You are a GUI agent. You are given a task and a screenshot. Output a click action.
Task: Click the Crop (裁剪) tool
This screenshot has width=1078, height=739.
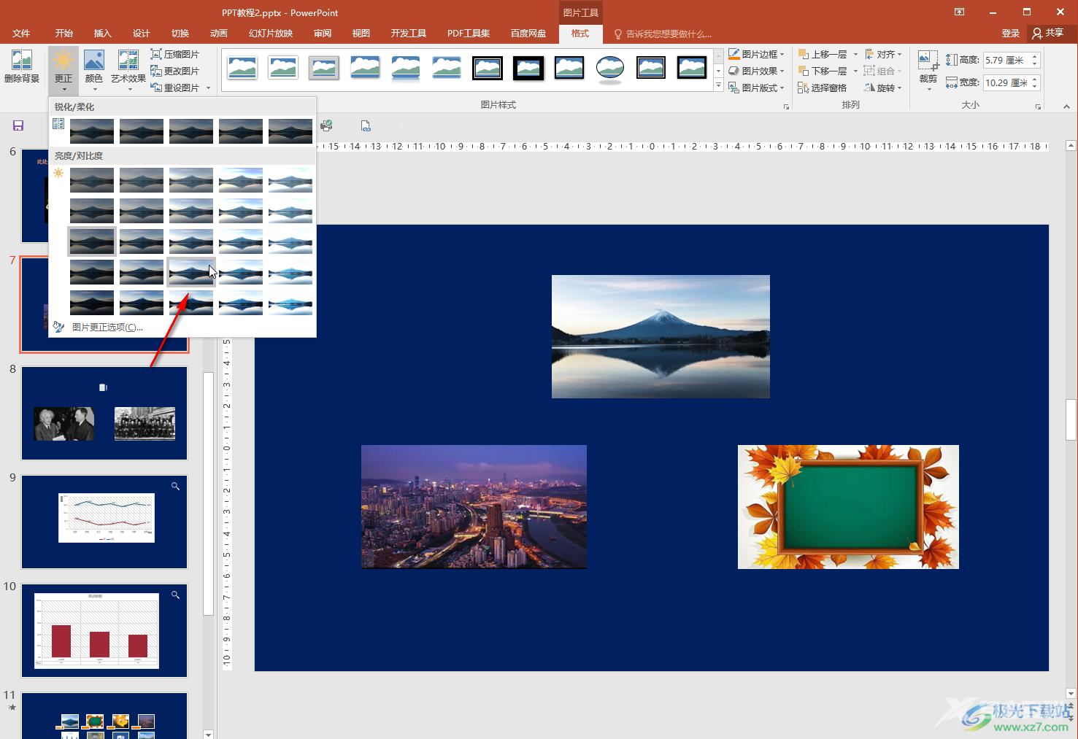coord(928,71)
